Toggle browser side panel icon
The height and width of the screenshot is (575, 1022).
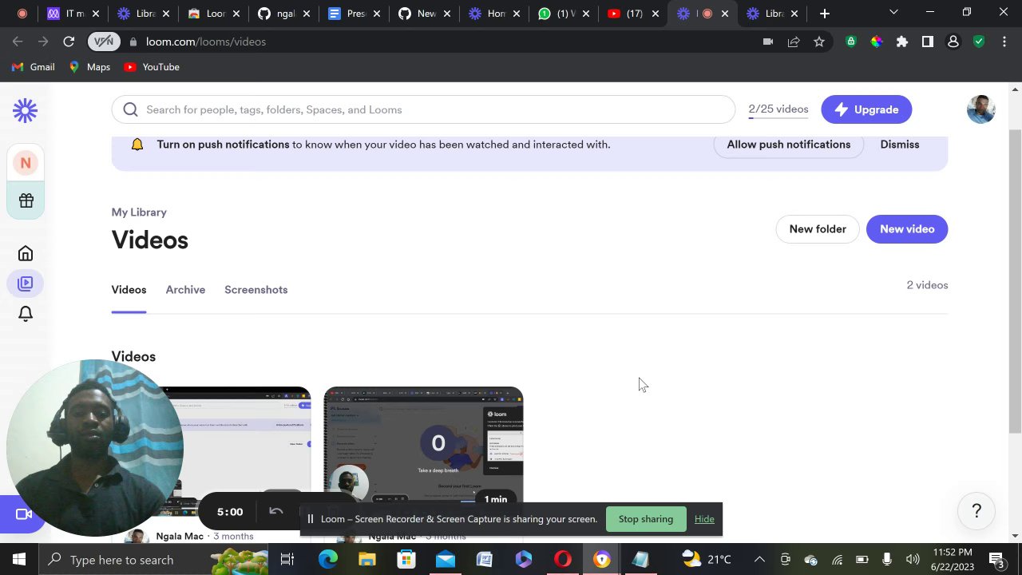[928, 42]
